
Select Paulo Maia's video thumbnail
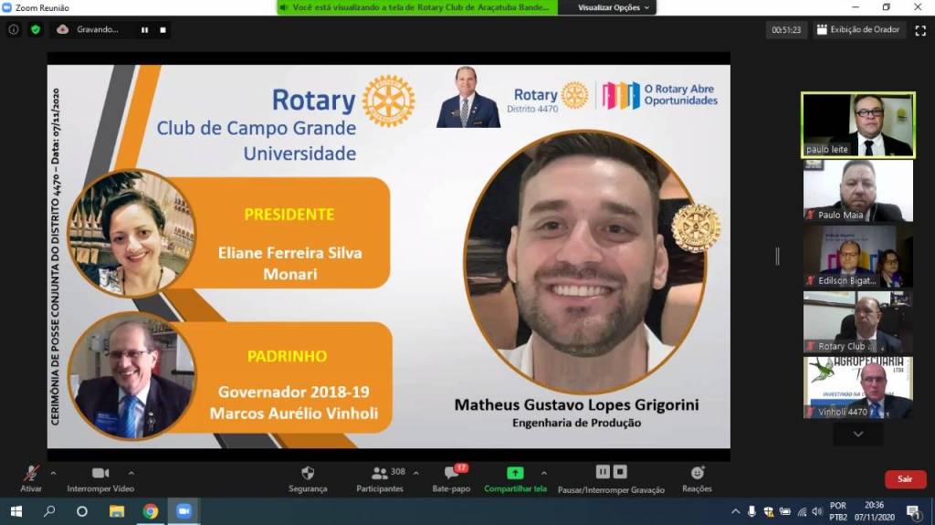pyautogui.click(x=857, y=190)
